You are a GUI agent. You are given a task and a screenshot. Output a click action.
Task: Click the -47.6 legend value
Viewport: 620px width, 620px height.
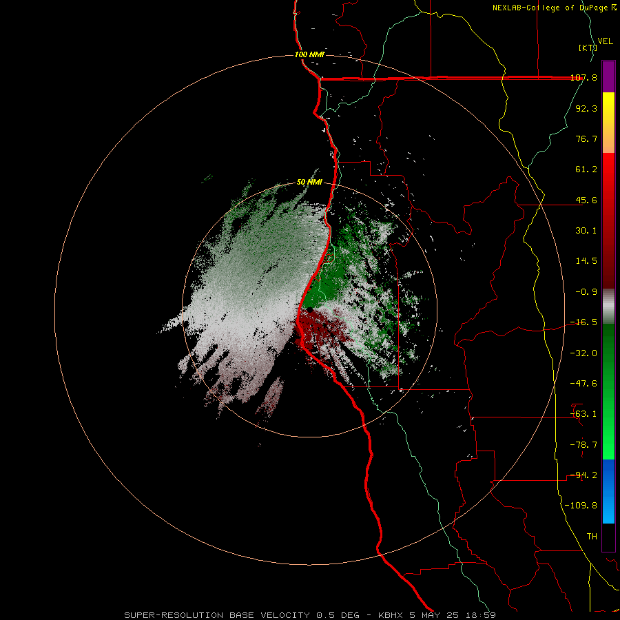click(583, 384)
